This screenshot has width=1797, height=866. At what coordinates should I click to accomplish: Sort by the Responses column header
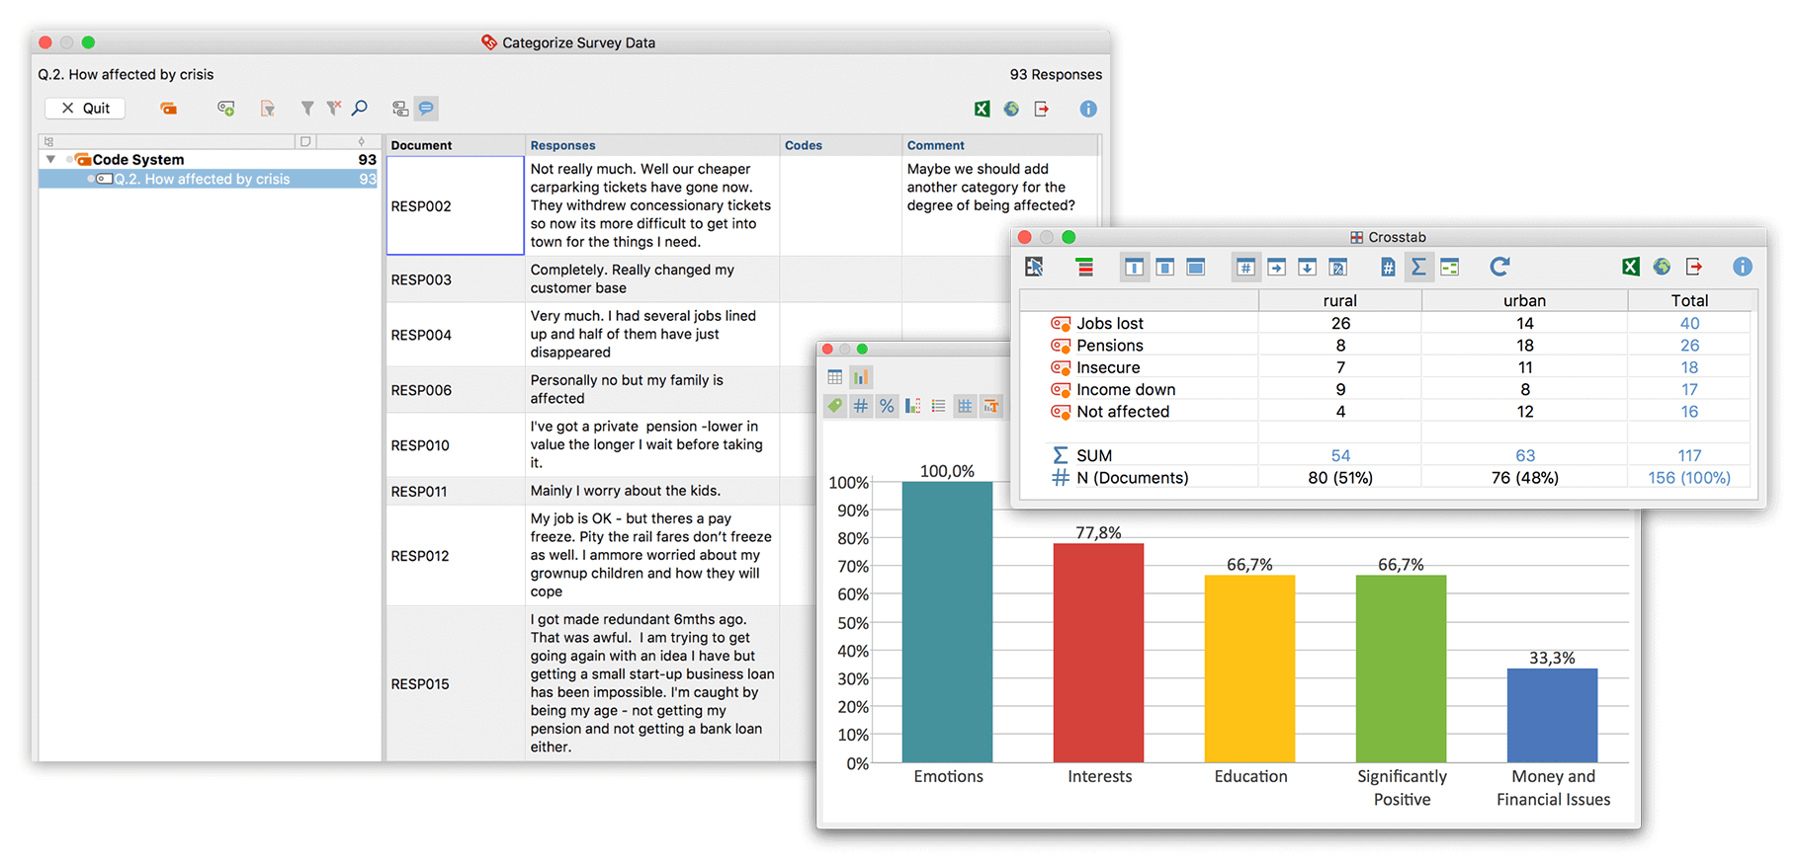[x=562, y=145]
